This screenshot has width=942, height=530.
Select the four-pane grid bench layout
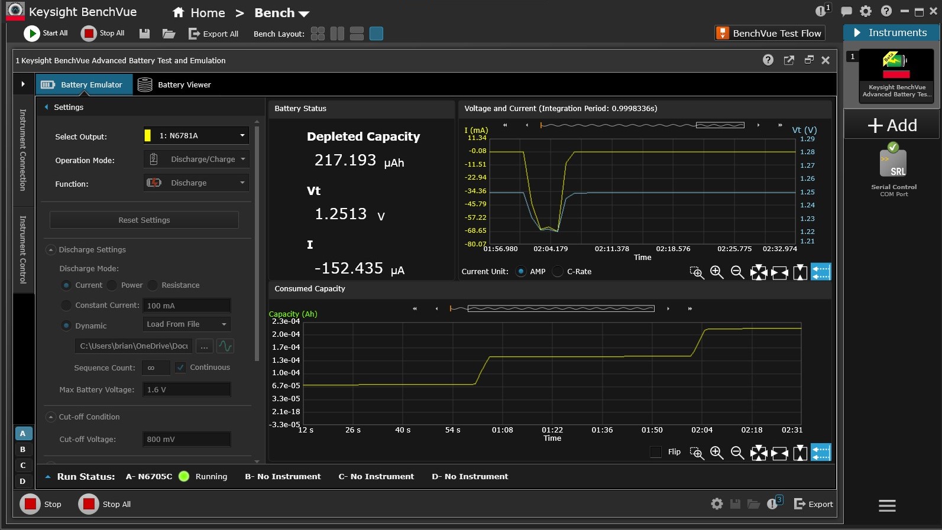(x=318, y=34)
